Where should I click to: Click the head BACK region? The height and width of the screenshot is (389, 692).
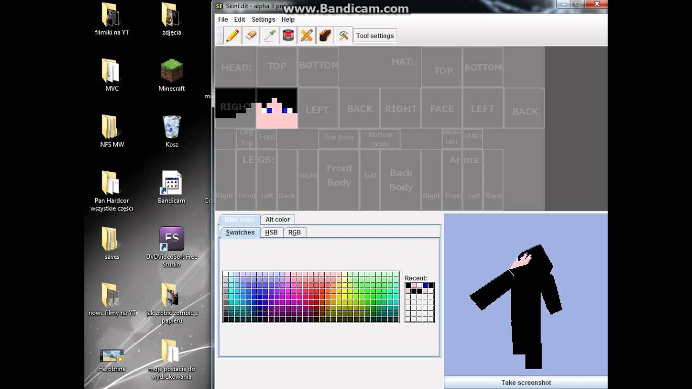[360, 108]
